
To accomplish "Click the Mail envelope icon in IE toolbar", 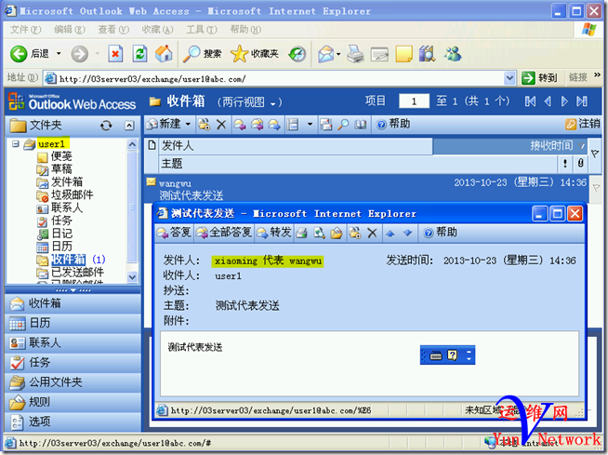I will (326, 54).
